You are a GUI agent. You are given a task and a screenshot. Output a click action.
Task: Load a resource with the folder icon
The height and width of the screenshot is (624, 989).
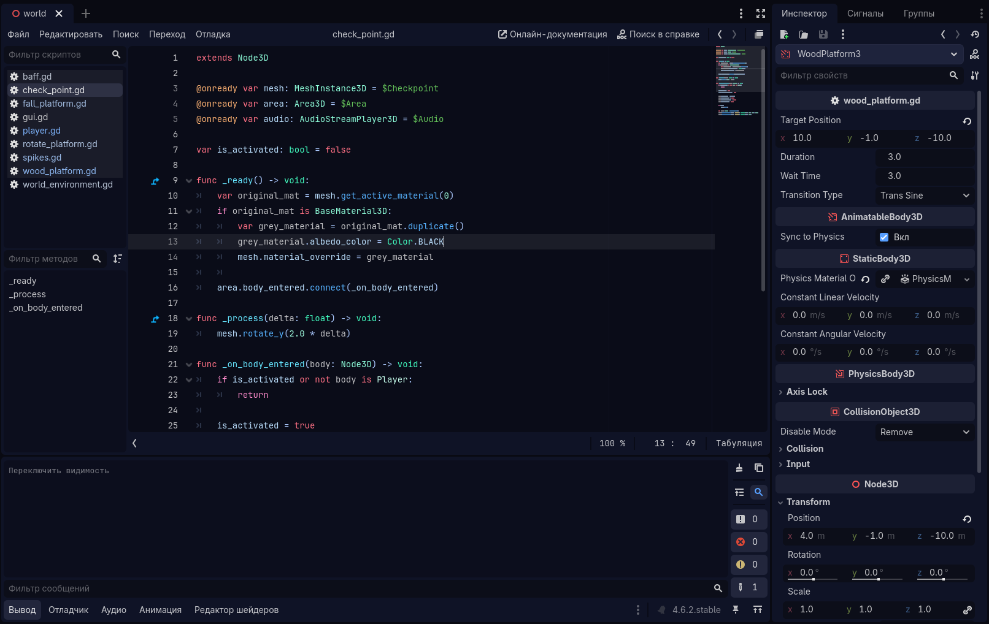click(804, 34)
